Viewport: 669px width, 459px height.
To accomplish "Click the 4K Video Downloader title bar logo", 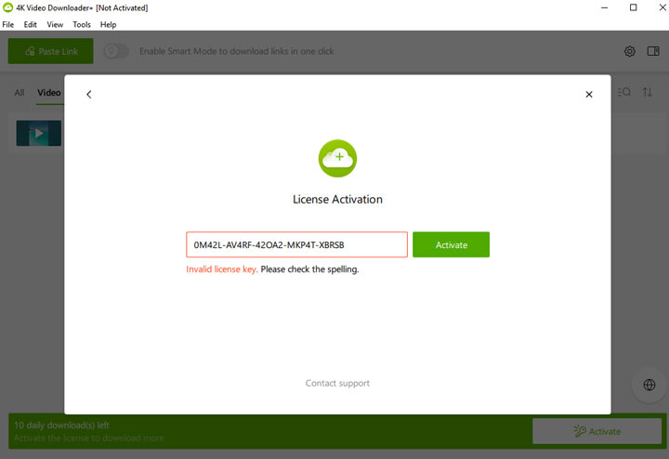I will (x=7, y=7).
